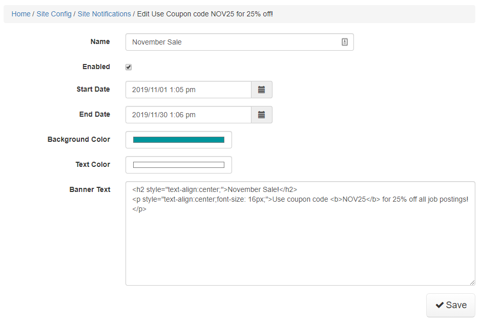Open the End Date calendar picker

click(262, 115)
